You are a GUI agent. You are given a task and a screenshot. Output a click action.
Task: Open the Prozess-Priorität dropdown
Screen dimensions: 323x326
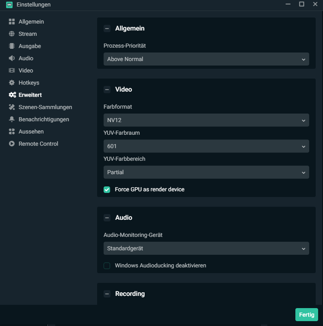(x=206, y=59)
